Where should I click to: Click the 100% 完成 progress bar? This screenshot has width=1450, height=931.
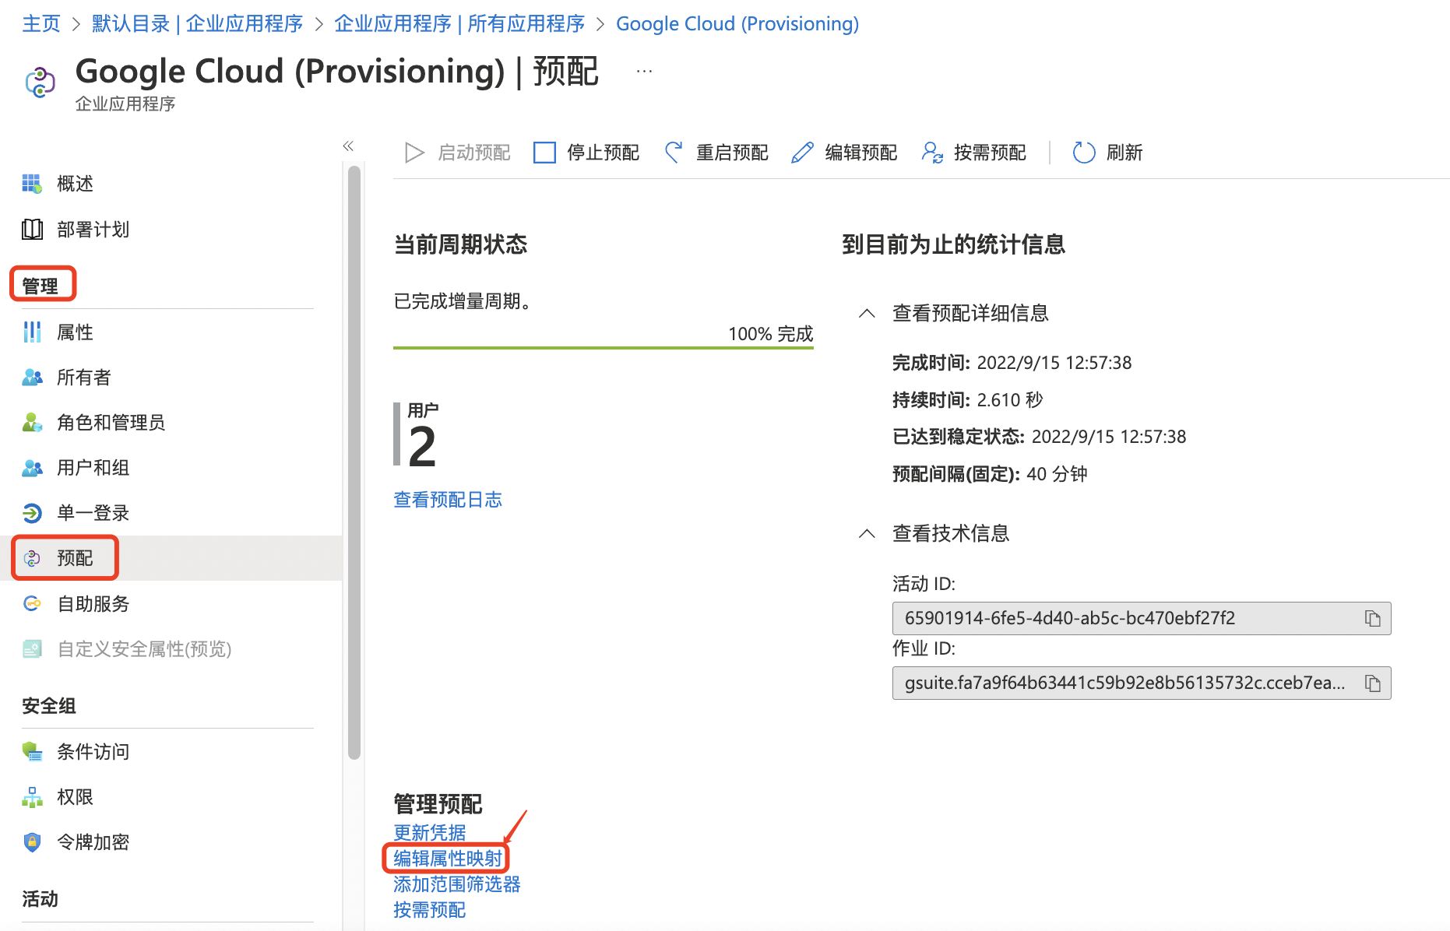tap(604, 347)
